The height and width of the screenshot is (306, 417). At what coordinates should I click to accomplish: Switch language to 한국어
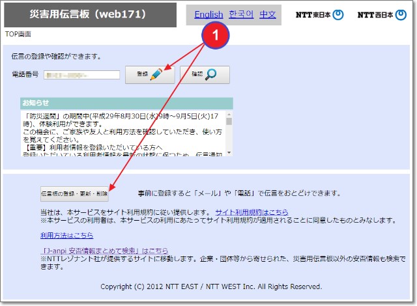241,14
